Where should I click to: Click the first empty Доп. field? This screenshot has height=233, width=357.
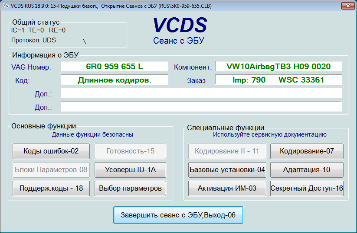pyautogui.click(x=201, y=93)
